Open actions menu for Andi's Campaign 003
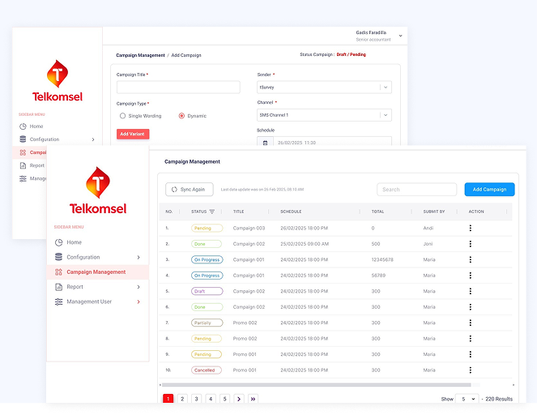The width and height of the screenshot is (537, 415). pos(470,229)
